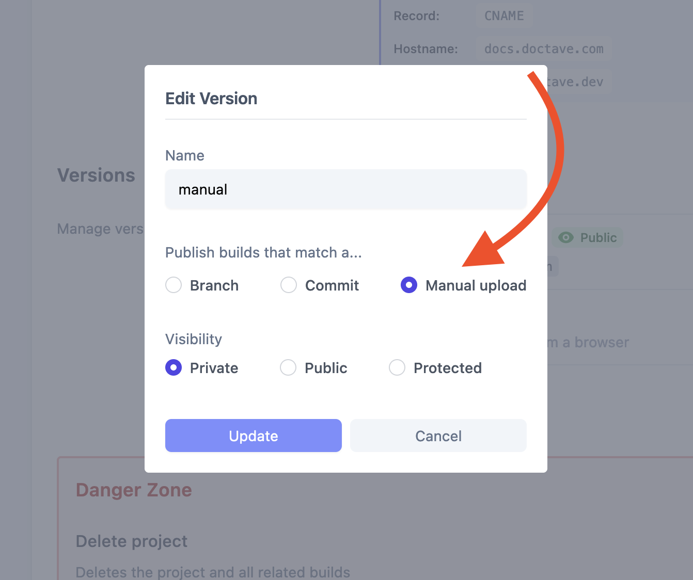
Task: Cancel the Edit Version dialog
Action: [438, 436]
